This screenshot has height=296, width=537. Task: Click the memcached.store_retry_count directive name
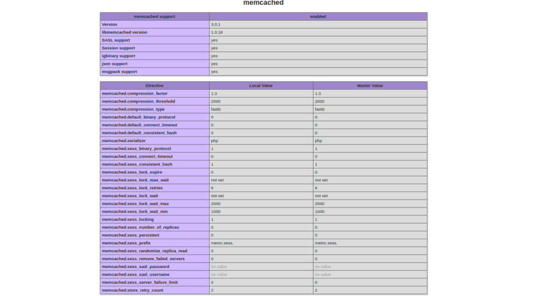[x=132, y=291]
